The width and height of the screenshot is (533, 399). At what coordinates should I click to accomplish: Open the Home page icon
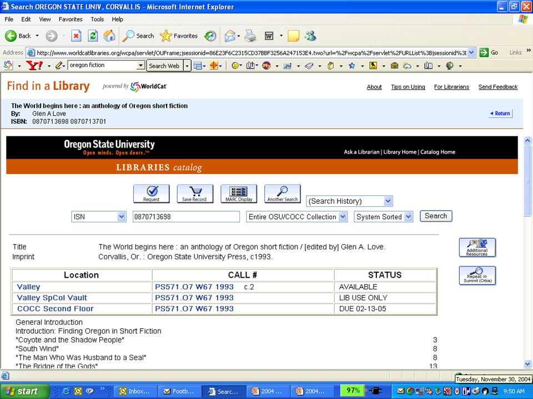click(109, 35)
